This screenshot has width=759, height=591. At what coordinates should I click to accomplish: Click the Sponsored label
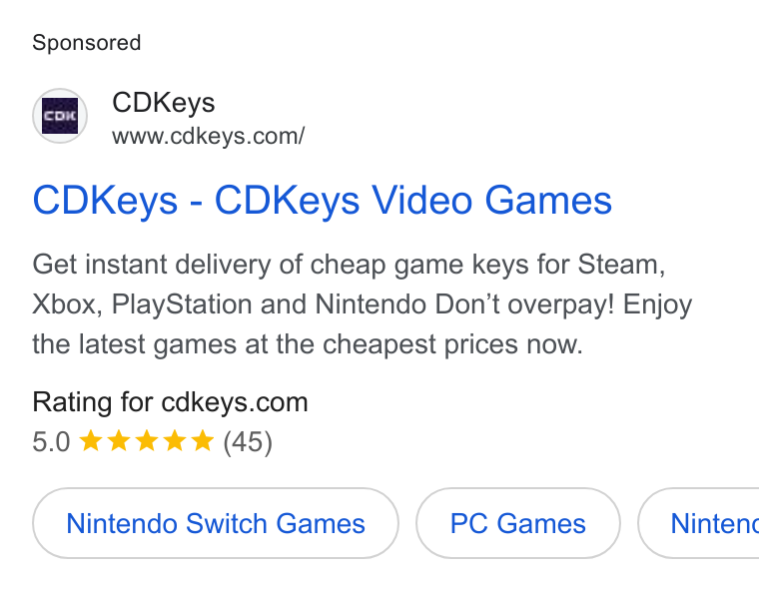tap(87, 43)
